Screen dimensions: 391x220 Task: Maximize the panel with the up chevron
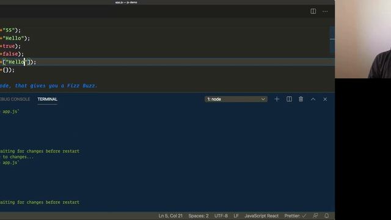313,99
